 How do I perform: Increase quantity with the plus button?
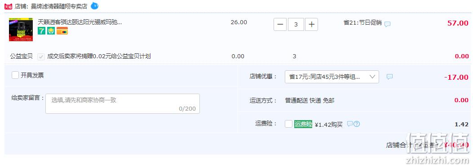coord(312,24)
